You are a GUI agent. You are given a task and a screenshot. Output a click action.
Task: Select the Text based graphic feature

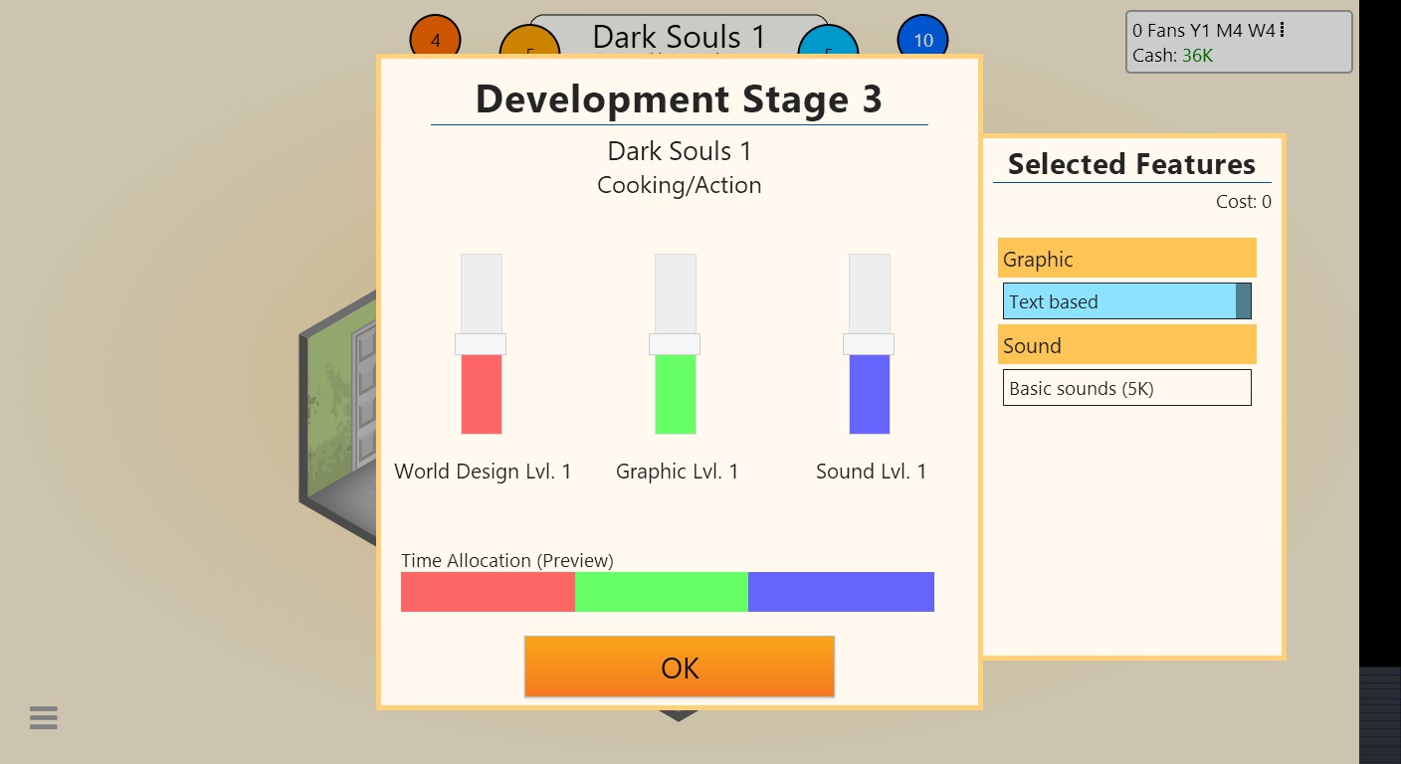1127,301
